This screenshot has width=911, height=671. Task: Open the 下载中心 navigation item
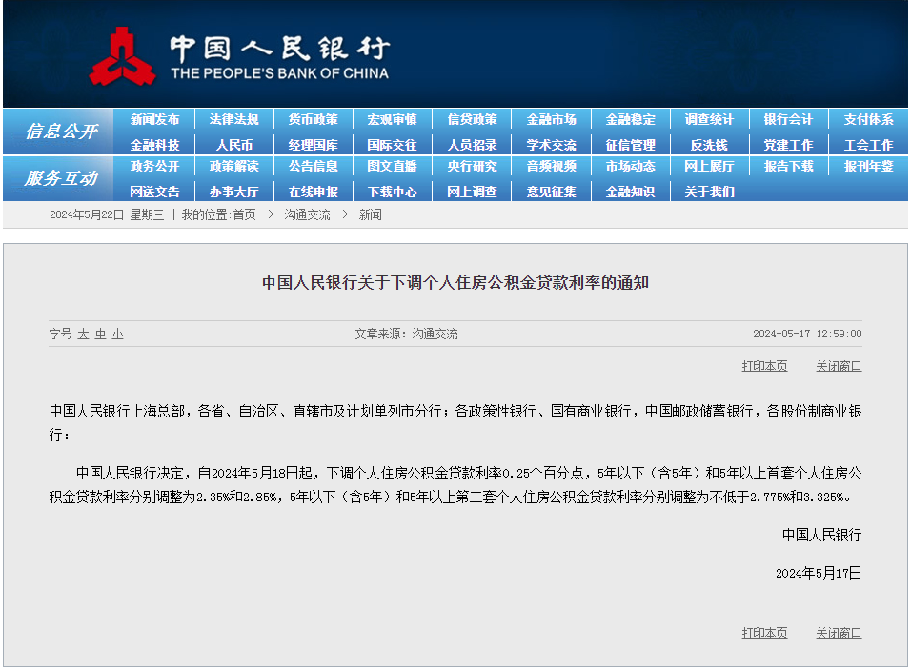393,192
